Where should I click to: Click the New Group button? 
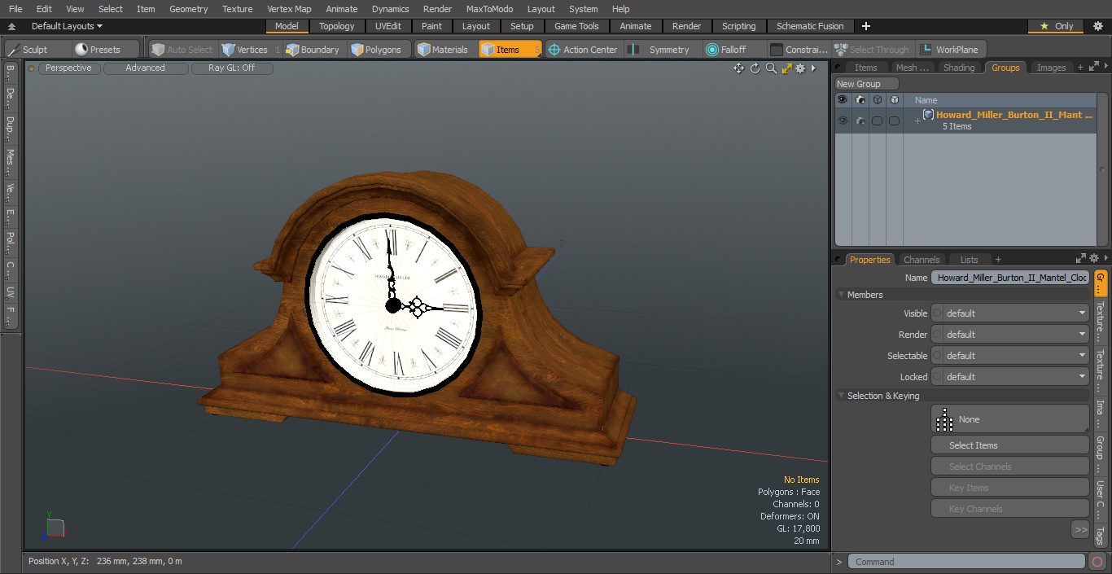[x=867, y=84]
